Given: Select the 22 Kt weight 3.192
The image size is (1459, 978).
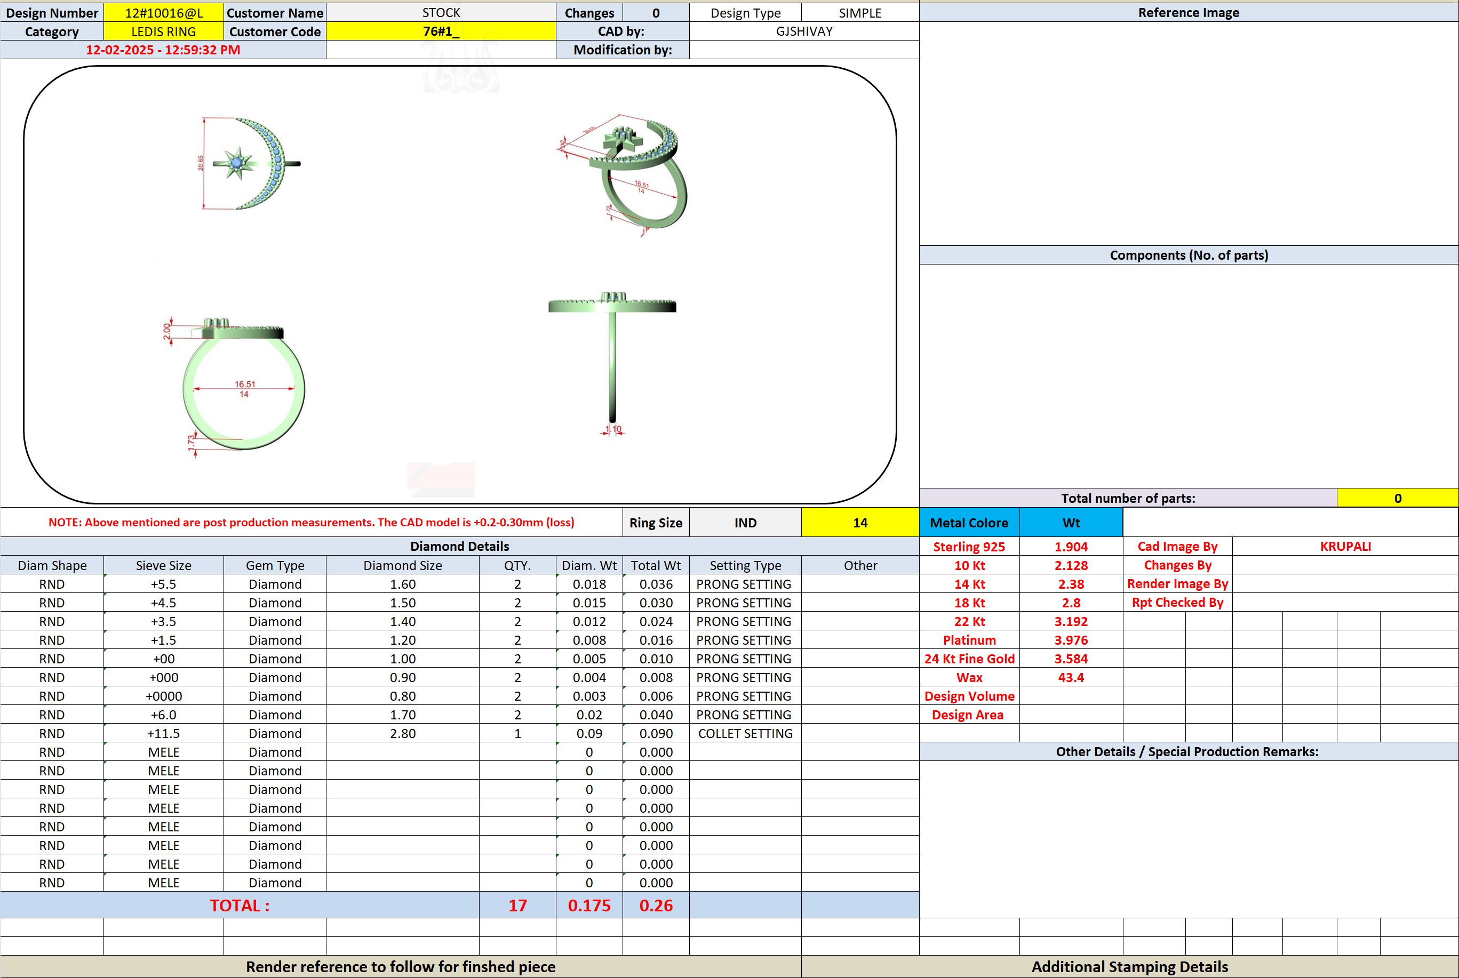Looking at the screenshot, I should (1071, 621).
